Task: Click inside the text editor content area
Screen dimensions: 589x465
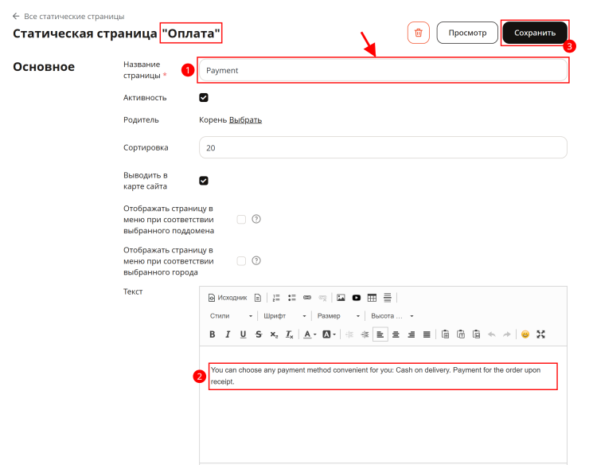Action: [383, 404]
